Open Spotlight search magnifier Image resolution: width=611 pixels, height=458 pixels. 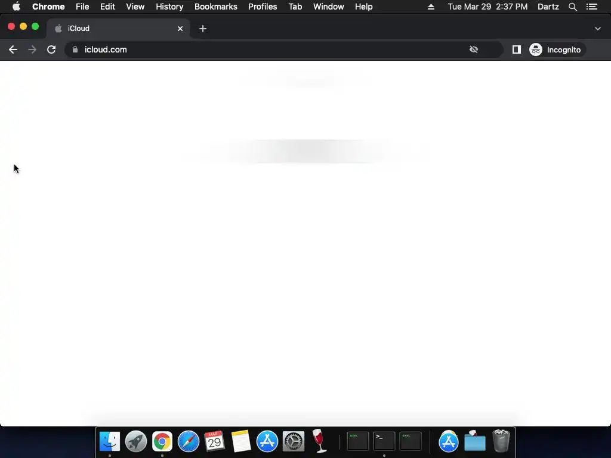(573, 7)
